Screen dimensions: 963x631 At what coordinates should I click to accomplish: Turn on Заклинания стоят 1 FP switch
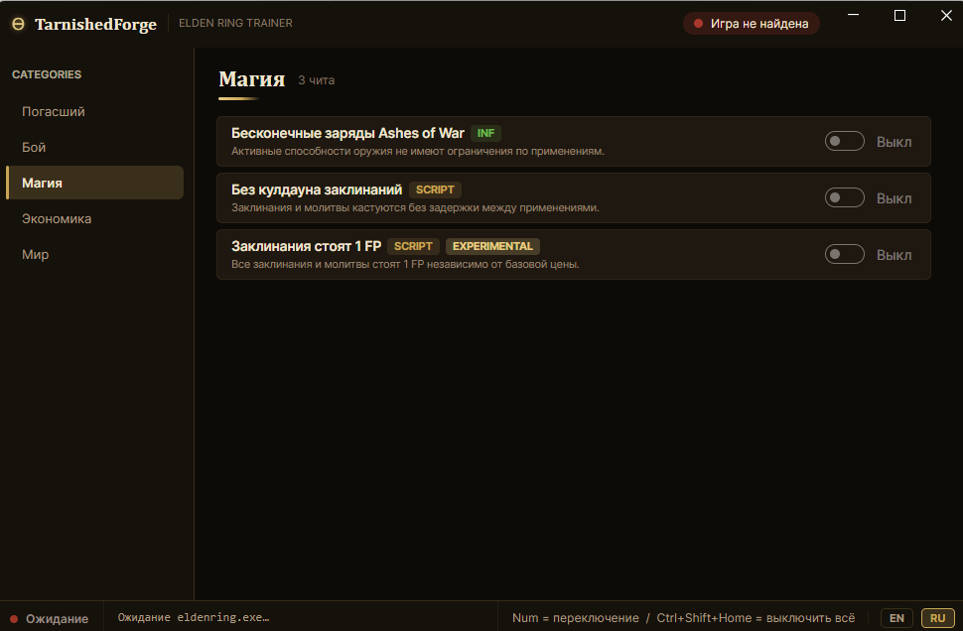[845, 254]
